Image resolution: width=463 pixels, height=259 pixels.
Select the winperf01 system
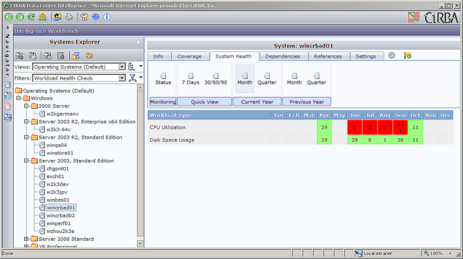59,223
